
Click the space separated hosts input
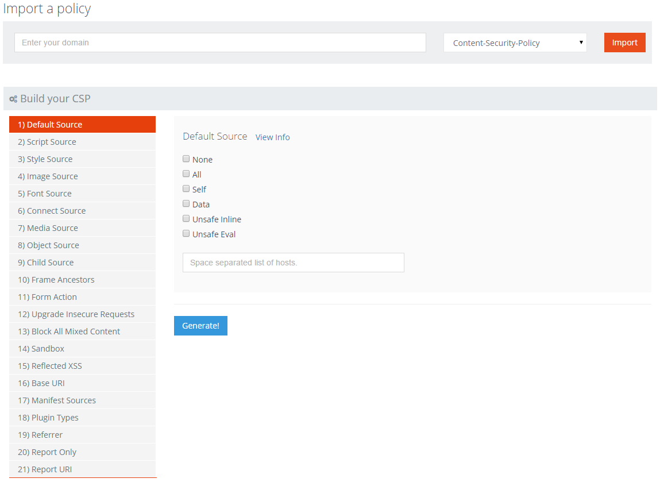(293, 263)
